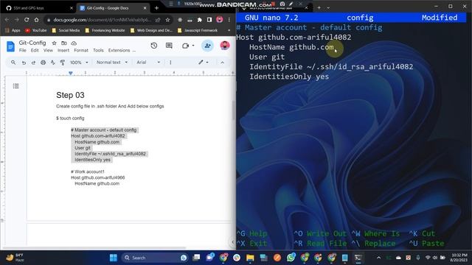The image size is (472, 265).
Task: Click the Print icon in Docs toolbar
Action: click(43, 63)
